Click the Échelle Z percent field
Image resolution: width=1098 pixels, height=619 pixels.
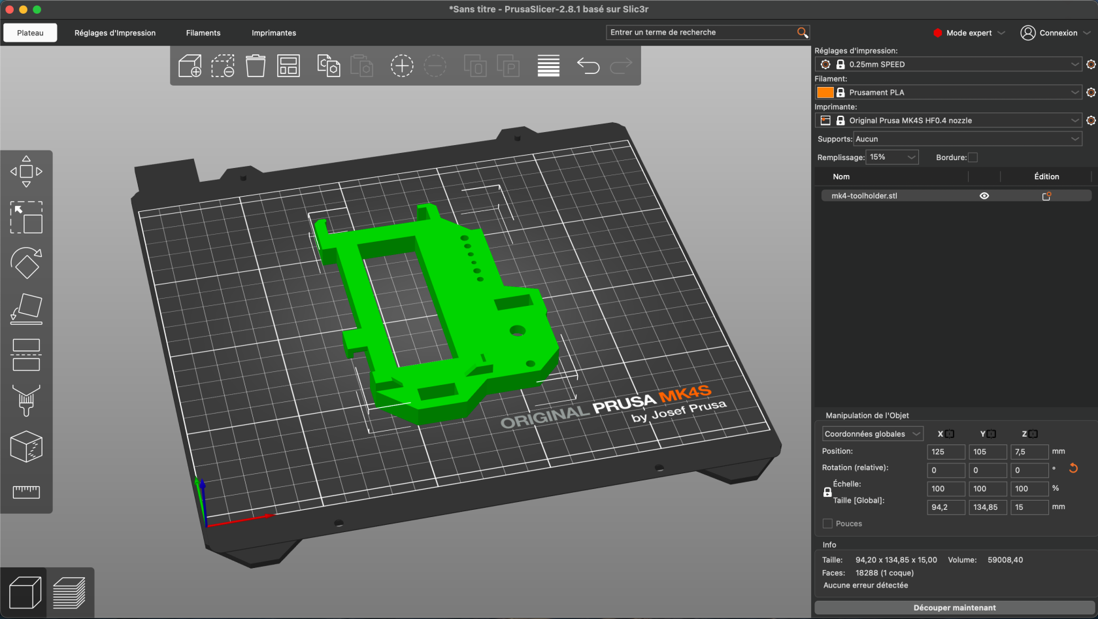[1029, 488]
